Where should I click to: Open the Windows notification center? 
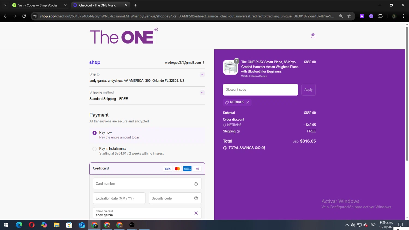pos(401,225)
